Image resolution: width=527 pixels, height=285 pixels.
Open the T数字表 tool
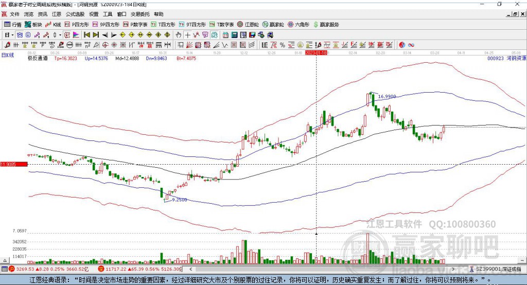pyautogui.click(x=221, y=25)
